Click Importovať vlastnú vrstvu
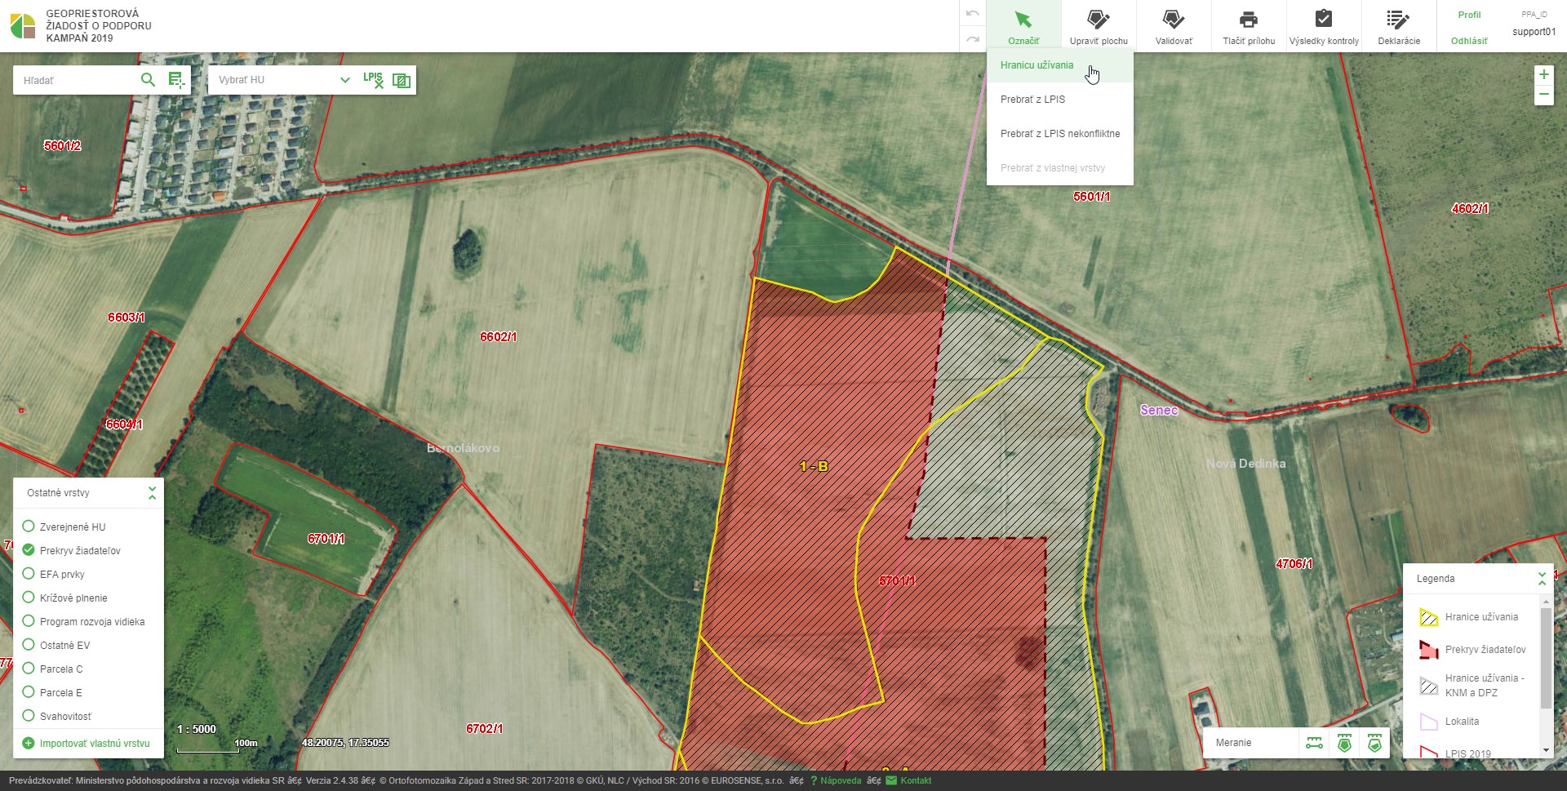This screenshot has height=791, width=1567. [x=95, y=744]
